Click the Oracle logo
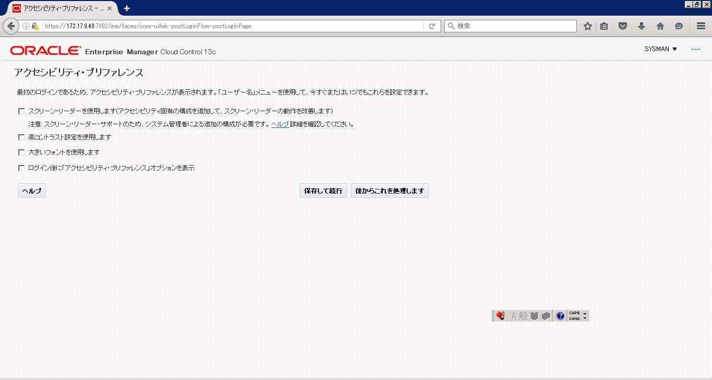The height and width of the screenshot is (380, 712). pyautogui.click(x=45, y=51)
